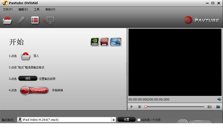Open the 工具 menu
Screen dimensions: 223x128
[x=36, y=9]
